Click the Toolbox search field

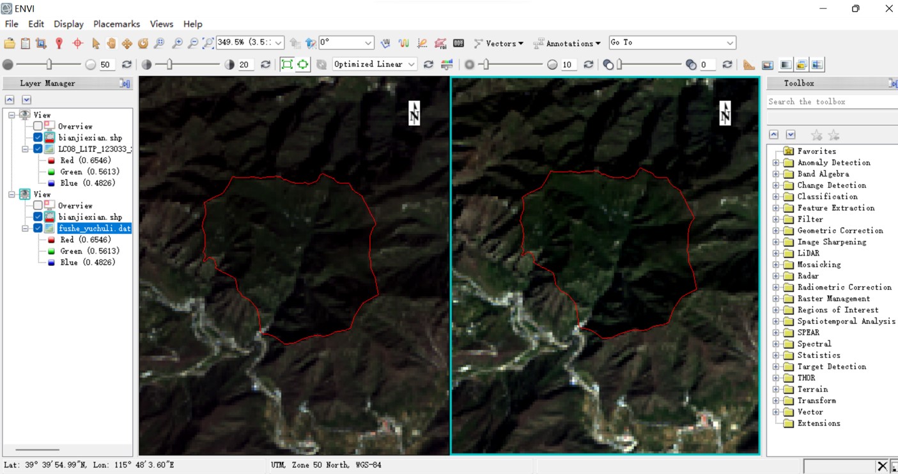click(827, 101)
